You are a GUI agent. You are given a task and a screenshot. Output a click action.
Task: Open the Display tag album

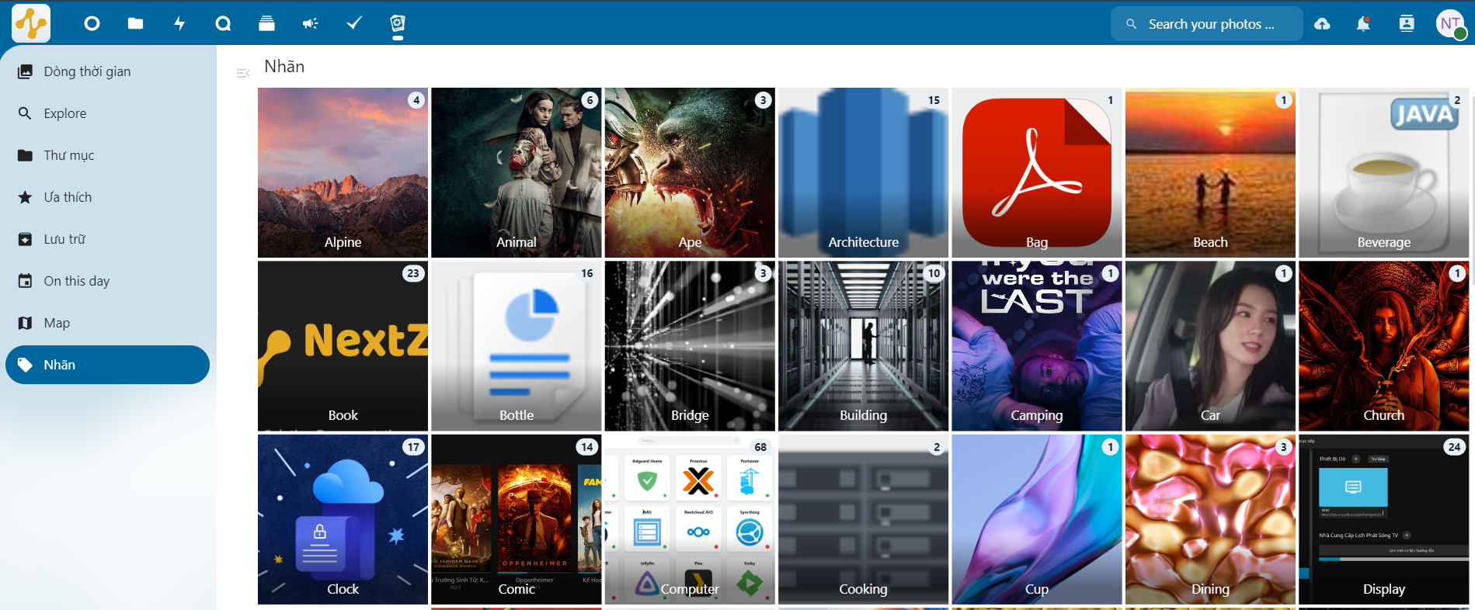1384,519
